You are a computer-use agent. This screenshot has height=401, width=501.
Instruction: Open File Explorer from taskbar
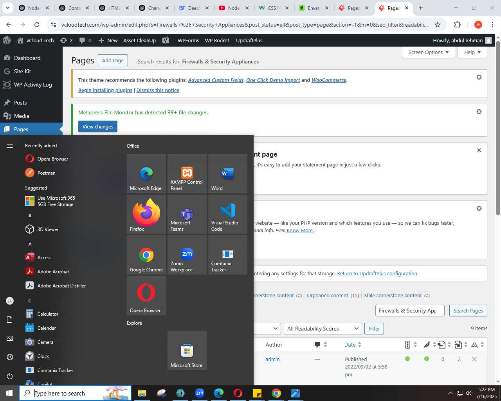click(x=142, y=393)
